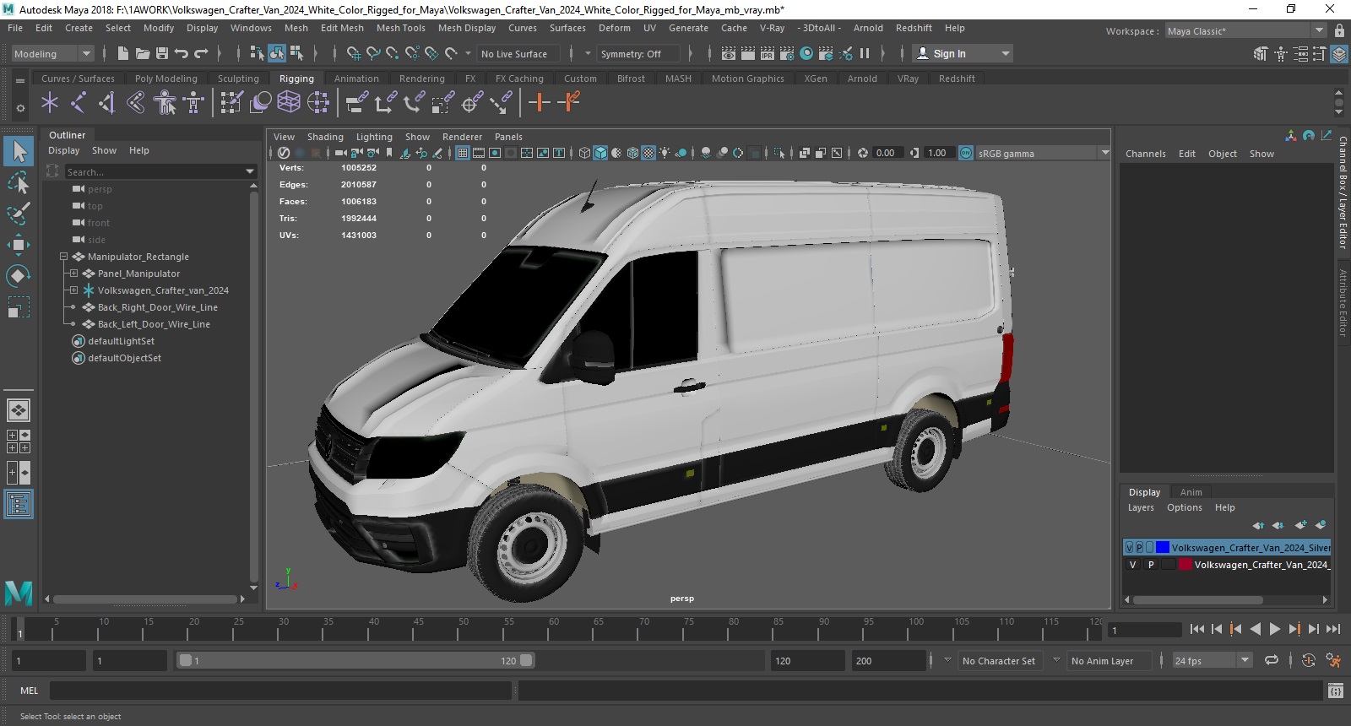This screenshot has width=1351, height=726.
Task: Click the Create Lattice shelf icon
Action: tap(289, 103)
